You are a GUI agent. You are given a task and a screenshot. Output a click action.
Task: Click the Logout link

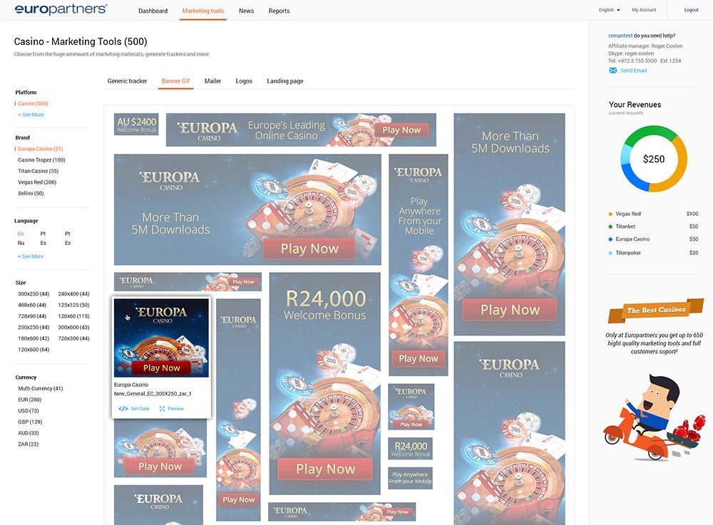(691, 10)
